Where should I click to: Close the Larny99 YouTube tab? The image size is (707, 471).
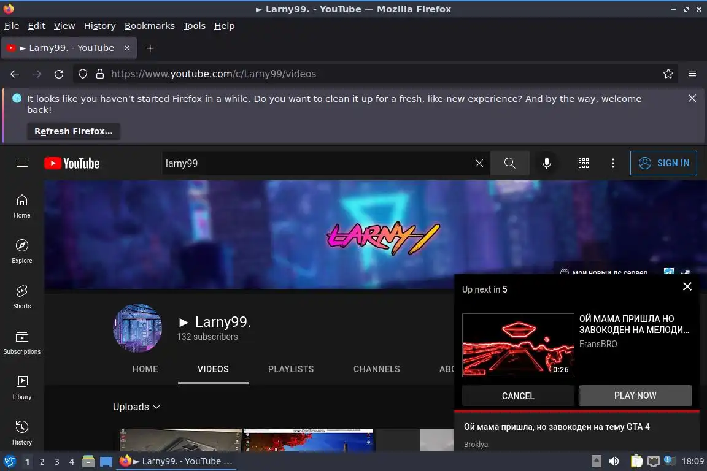click(127, 48)
